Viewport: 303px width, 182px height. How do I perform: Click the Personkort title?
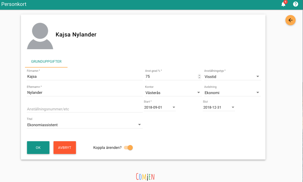tap(14, 4)
